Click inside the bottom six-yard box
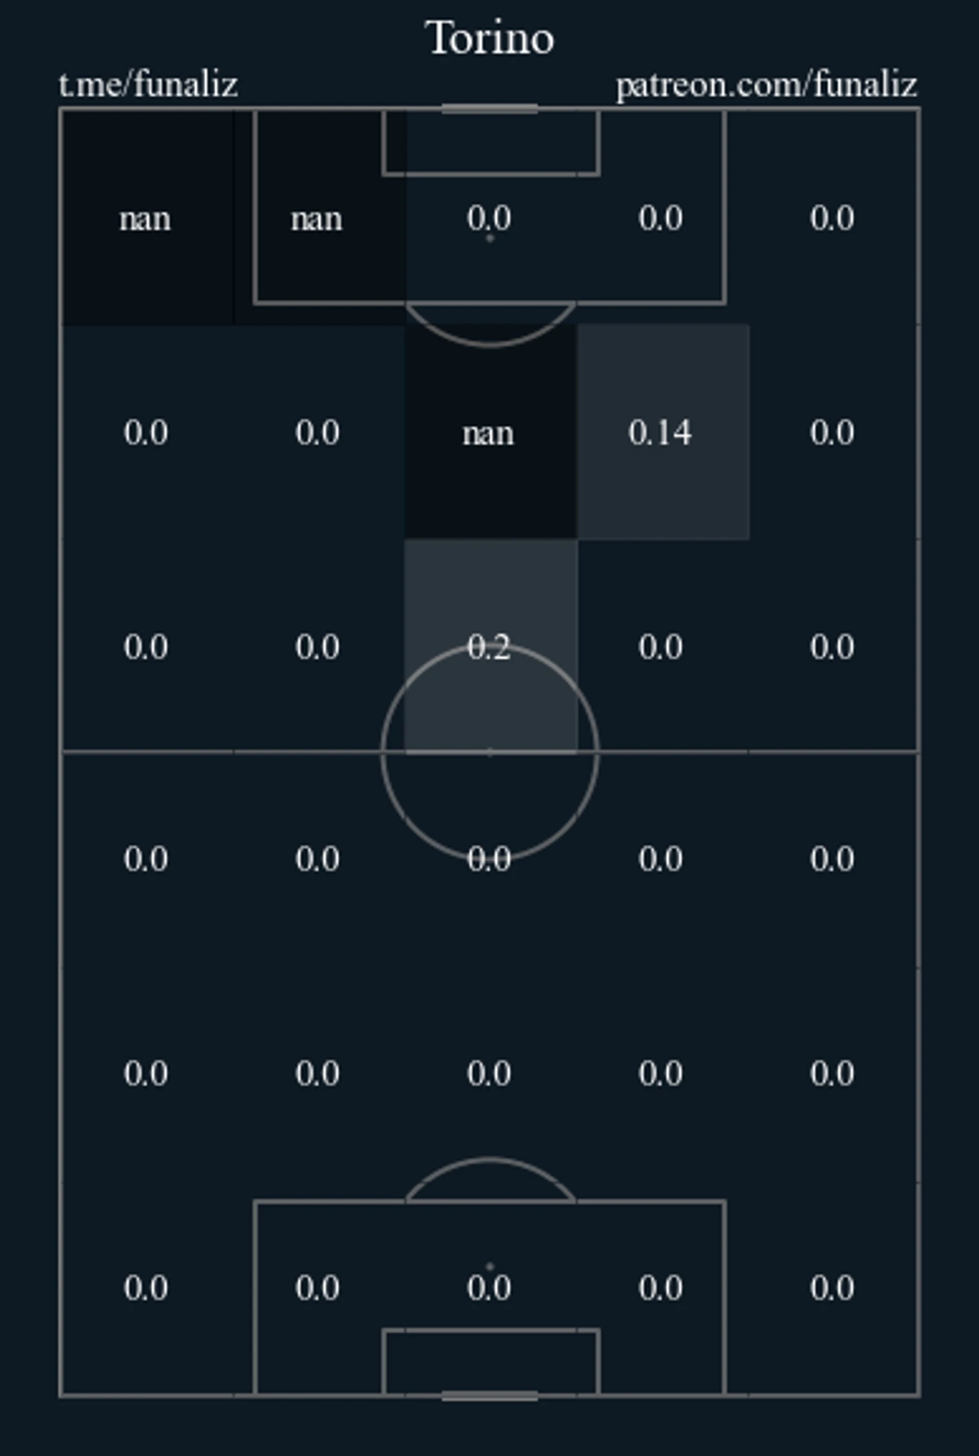Screen dimensions: 979x1456 pyautogui.click(x=491, y=1361)
